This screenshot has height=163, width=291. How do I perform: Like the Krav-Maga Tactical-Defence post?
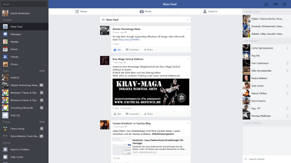point(117,114)
